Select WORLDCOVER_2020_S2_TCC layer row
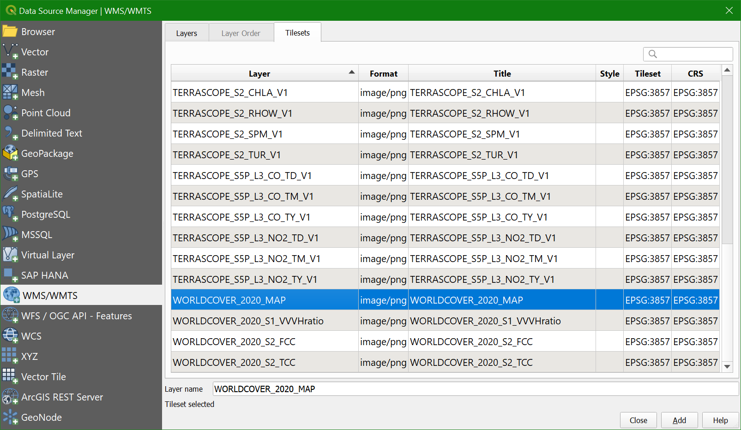 445,362
